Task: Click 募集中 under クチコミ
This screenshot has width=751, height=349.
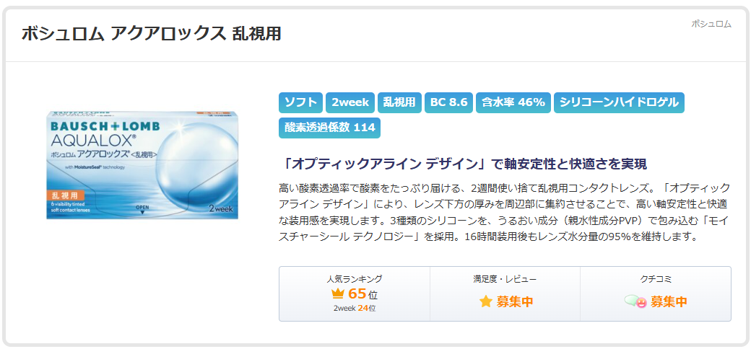Action: 668,301
